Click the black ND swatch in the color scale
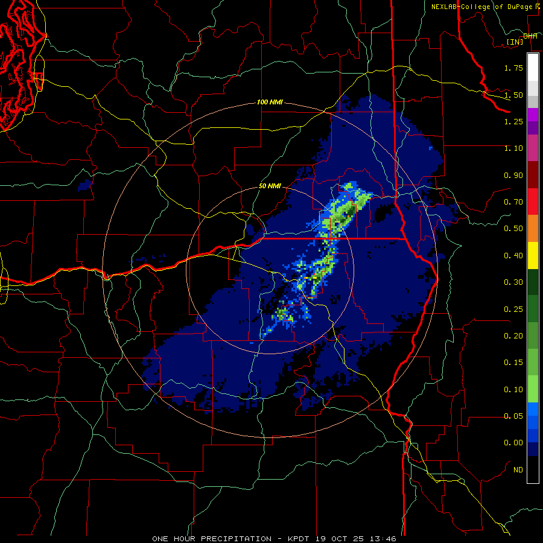This screenshot has height=543, width=543. coord(533,469)
